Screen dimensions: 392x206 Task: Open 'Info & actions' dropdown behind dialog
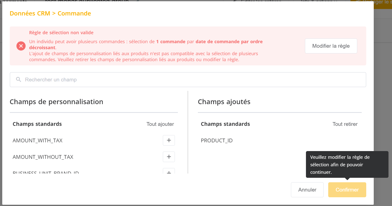pyautogui.click(x=319, y=1)
